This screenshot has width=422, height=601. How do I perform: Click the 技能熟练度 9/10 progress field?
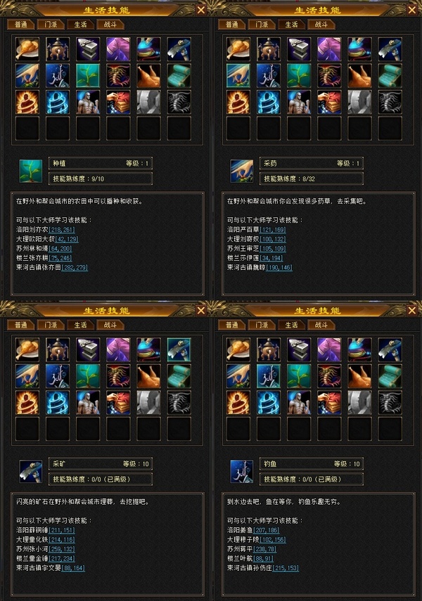101,179
